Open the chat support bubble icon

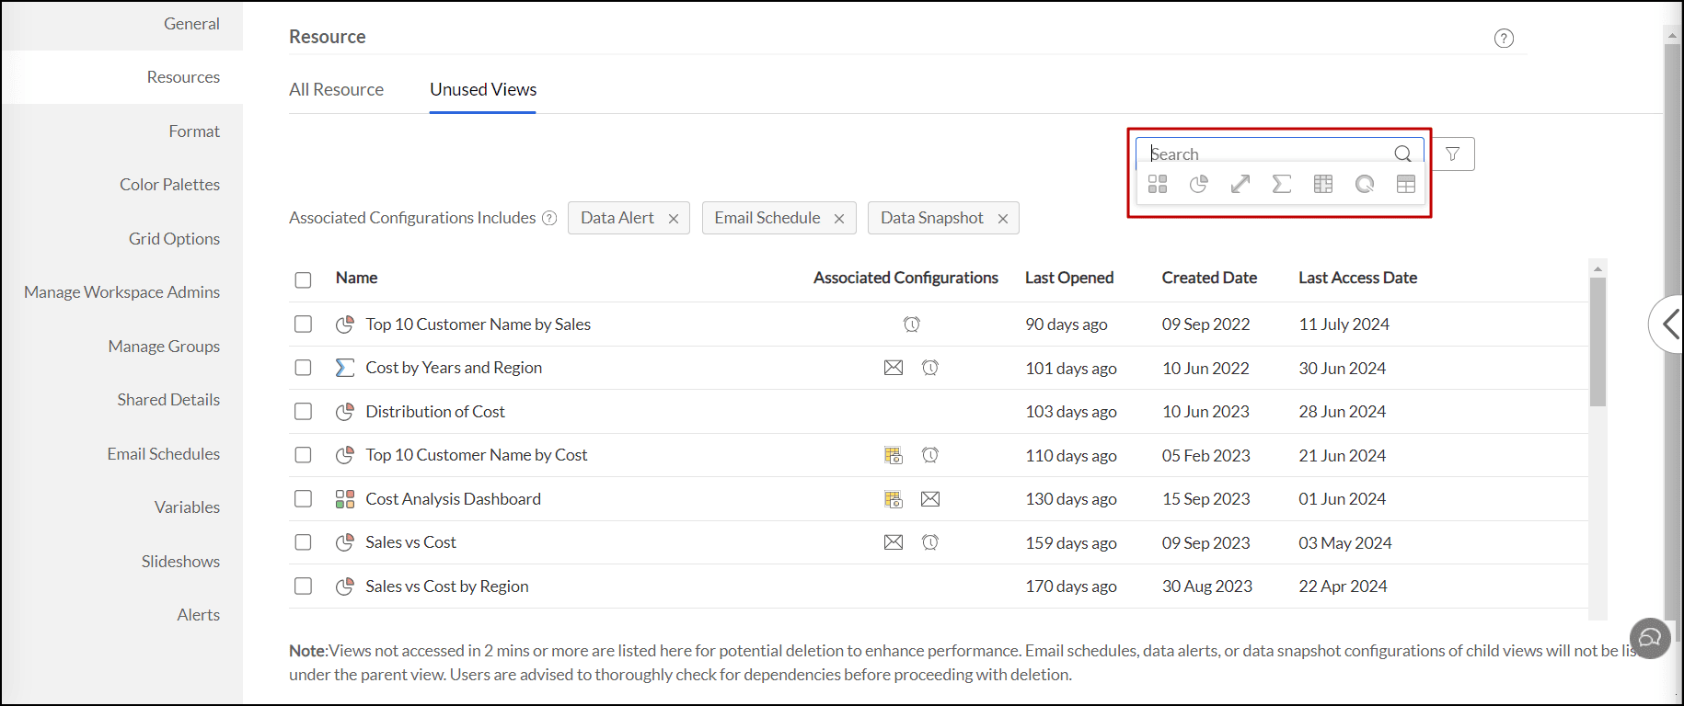(1650, 638)
